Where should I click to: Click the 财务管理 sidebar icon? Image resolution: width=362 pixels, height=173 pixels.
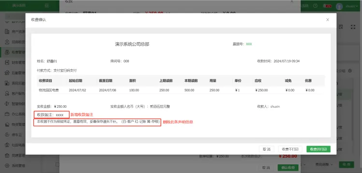point(7,62)
